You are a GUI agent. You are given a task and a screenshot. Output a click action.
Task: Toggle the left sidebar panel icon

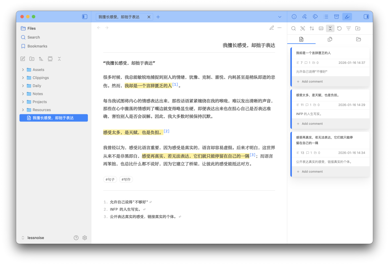(x=85, y=17)
